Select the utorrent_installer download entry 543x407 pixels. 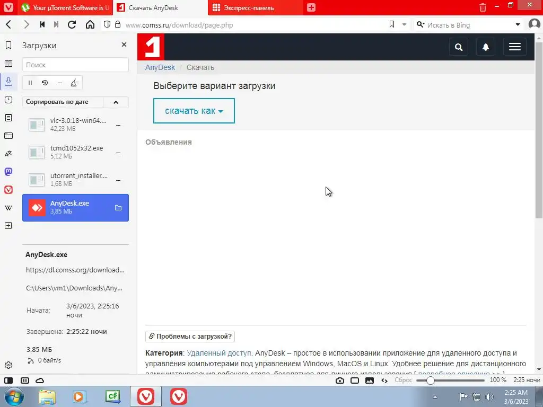coord(75,180)
